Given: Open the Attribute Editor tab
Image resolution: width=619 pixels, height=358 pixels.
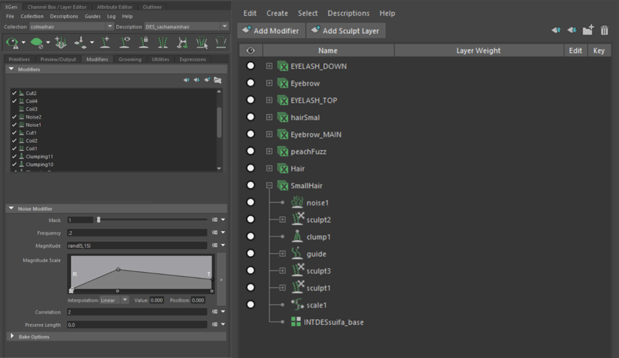Looking at the screenshot, I should [x=115, y=7].
